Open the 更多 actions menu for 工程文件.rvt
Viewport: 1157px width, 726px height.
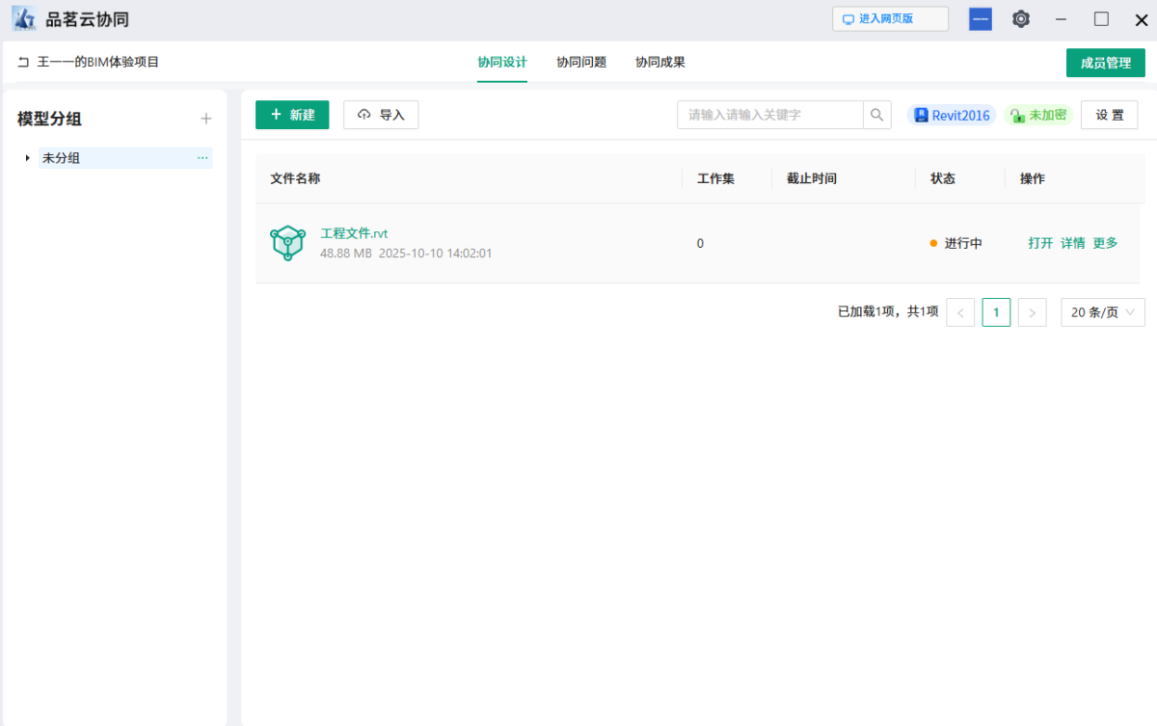tap(1105, 243)
